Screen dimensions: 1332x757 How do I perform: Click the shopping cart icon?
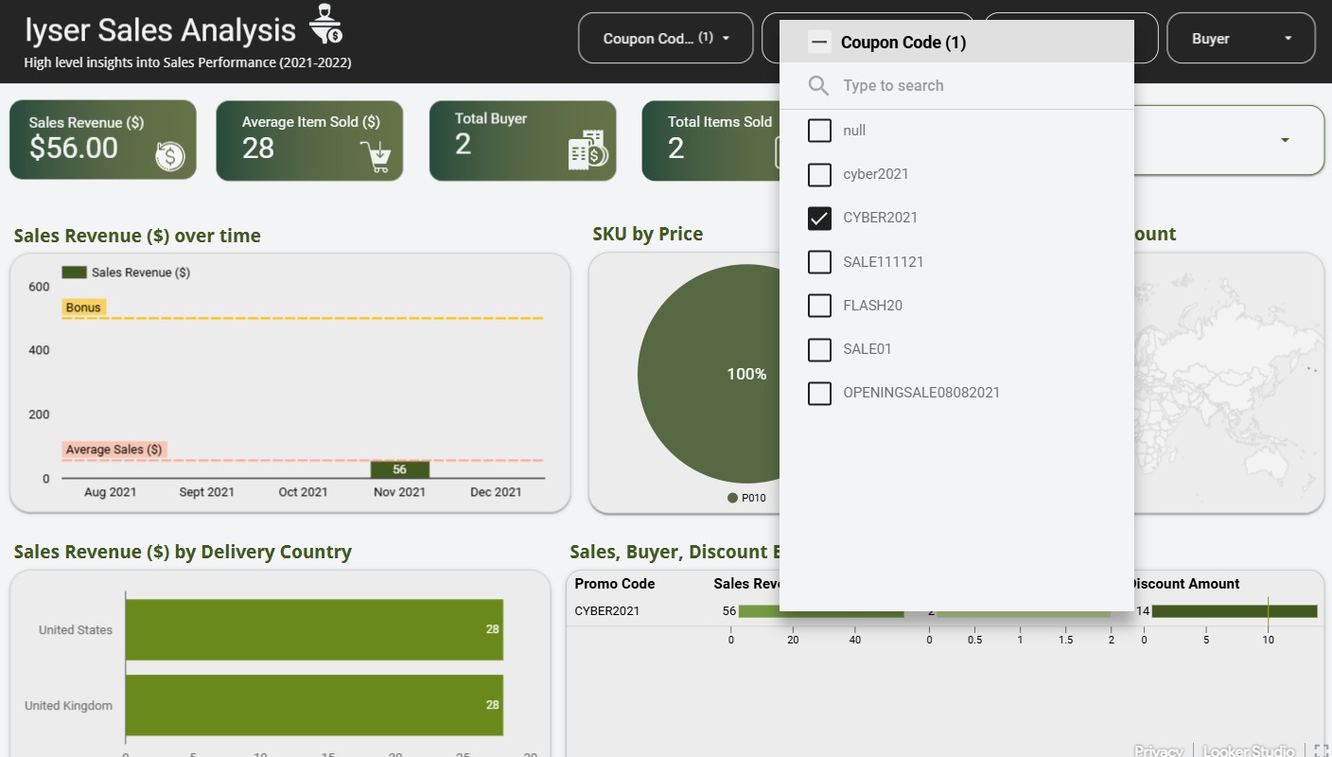[x=377, y=157]
